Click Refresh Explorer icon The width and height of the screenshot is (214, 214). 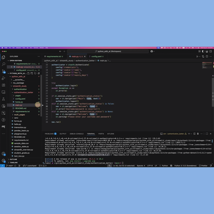pyautogui.click(x=35, y=73)
